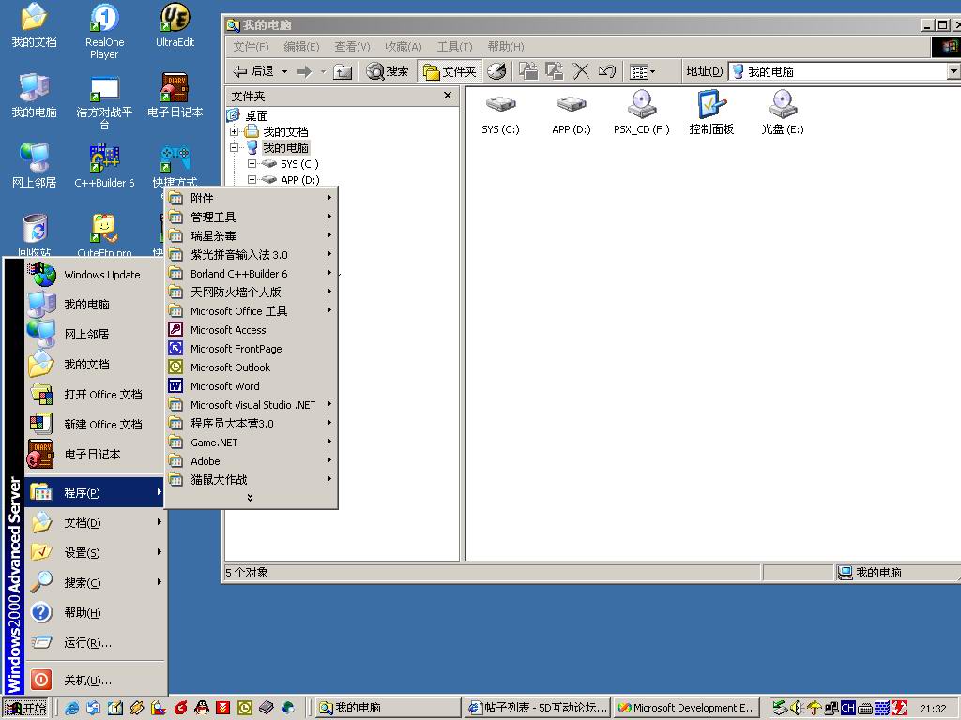
Task: Expand SYS (C:) node in folder tree
Action: (252, 163)
